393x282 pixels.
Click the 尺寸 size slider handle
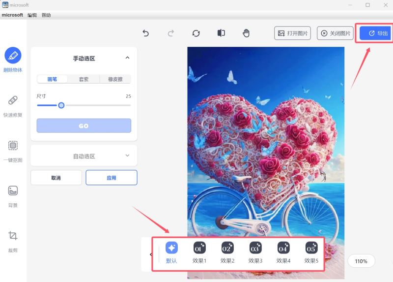point(61,105)
